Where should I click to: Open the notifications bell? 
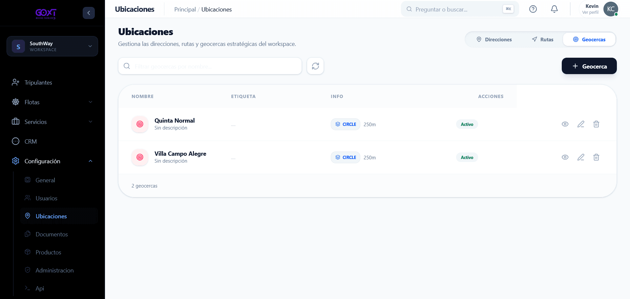554,9
